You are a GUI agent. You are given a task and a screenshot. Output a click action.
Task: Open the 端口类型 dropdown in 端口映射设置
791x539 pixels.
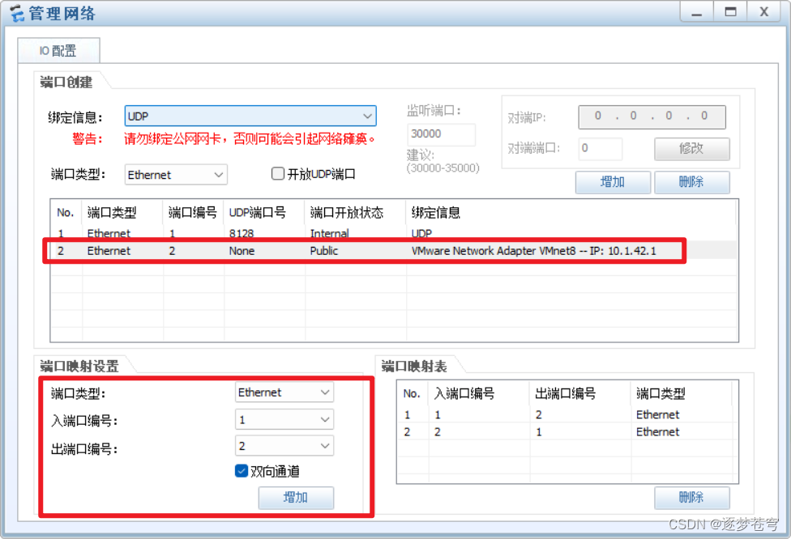coord(284,393)
